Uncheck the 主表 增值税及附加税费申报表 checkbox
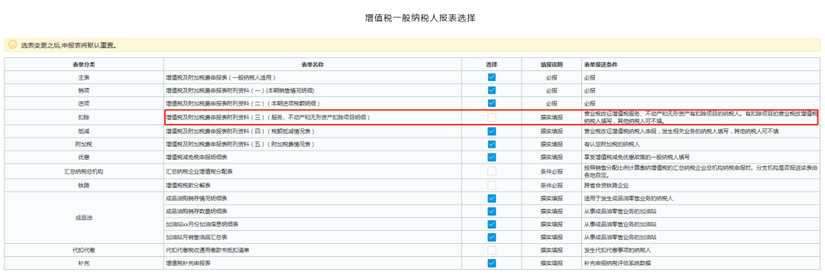Image resolution: width=825 pixels, height=279 pixels. click(x=491, y=77)
